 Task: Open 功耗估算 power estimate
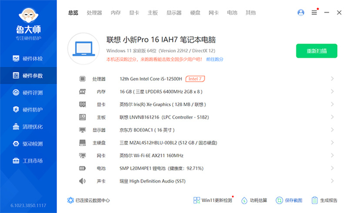pyautogui.click(x=254, y=200)
